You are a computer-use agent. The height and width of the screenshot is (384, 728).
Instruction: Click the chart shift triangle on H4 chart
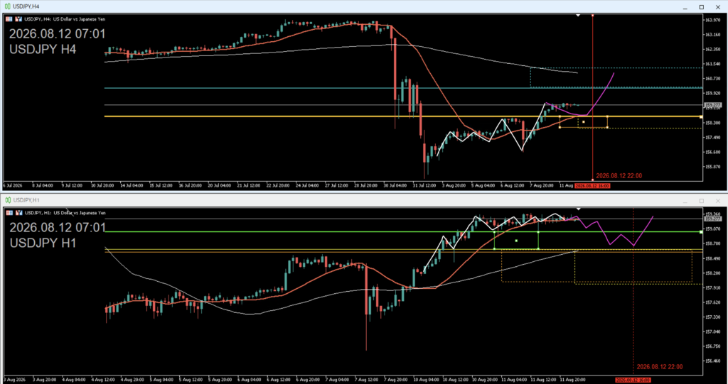click(578, 16)
